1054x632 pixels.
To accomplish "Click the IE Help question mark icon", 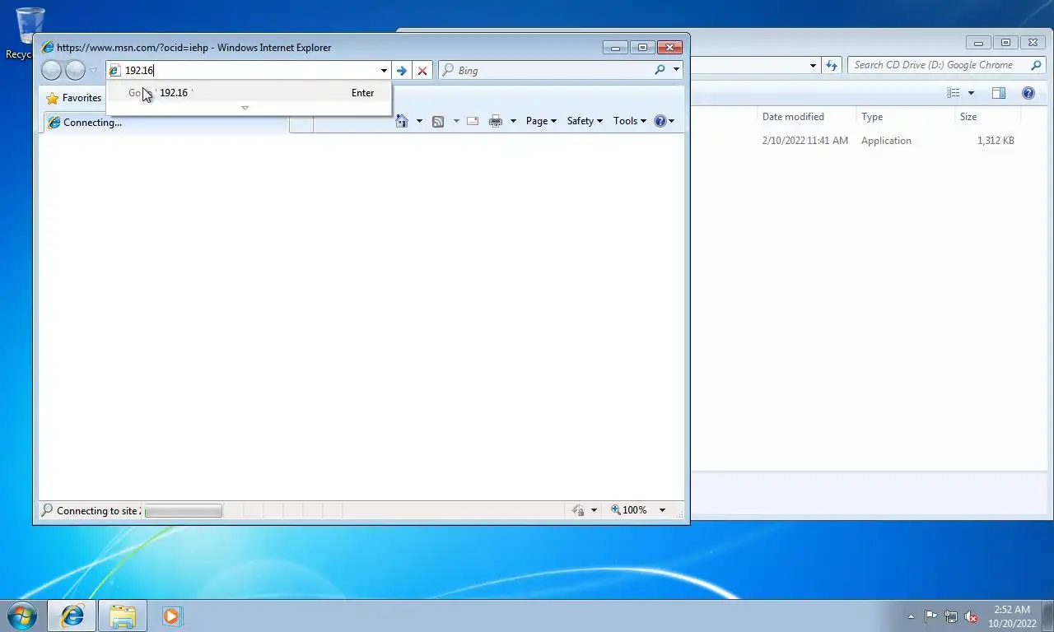I will coord(660,121).
